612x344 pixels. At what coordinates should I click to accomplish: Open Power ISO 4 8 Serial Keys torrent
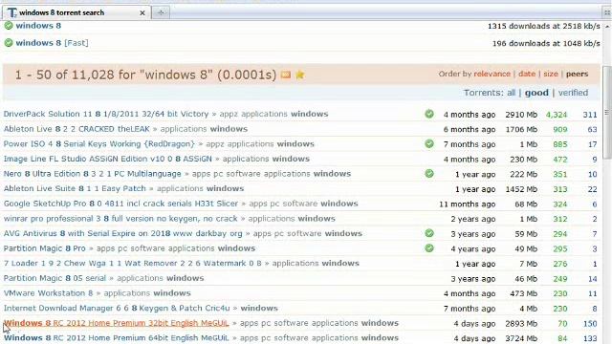coord(99,144)
